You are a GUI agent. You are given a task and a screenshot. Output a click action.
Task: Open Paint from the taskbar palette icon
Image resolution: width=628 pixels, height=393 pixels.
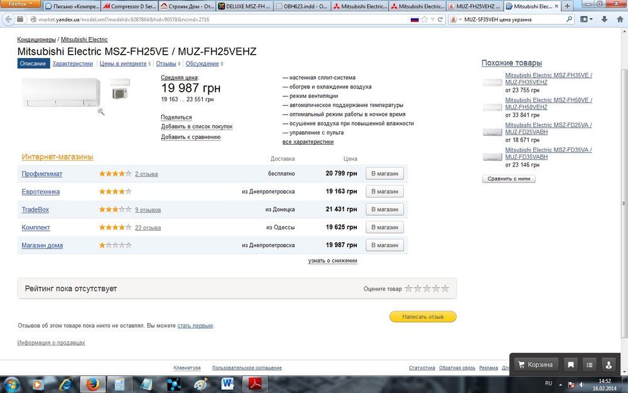coord(201,384)
